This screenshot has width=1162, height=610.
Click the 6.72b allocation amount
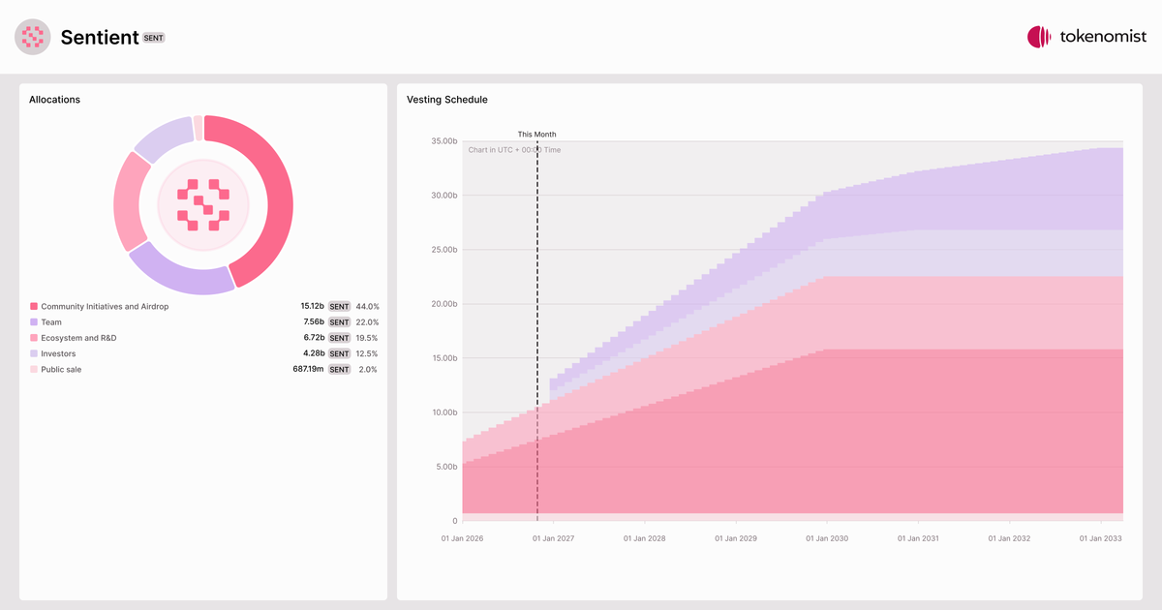tap(314, 338)
